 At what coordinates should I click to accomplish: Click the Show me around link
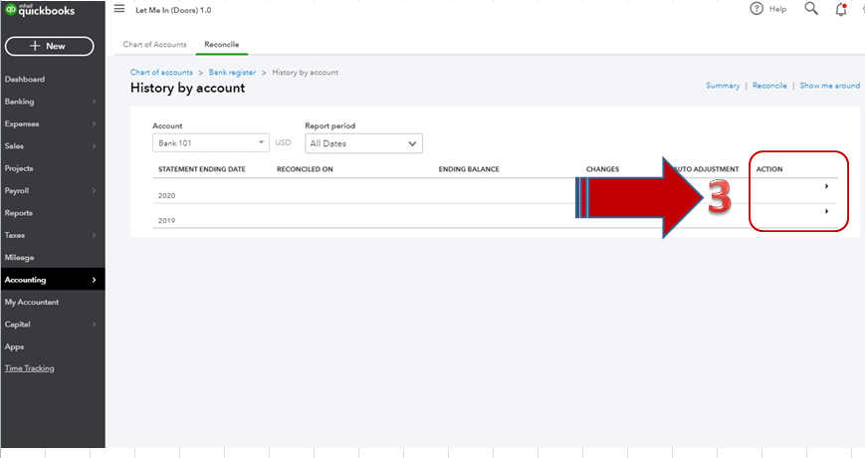(x=830, y=86)
